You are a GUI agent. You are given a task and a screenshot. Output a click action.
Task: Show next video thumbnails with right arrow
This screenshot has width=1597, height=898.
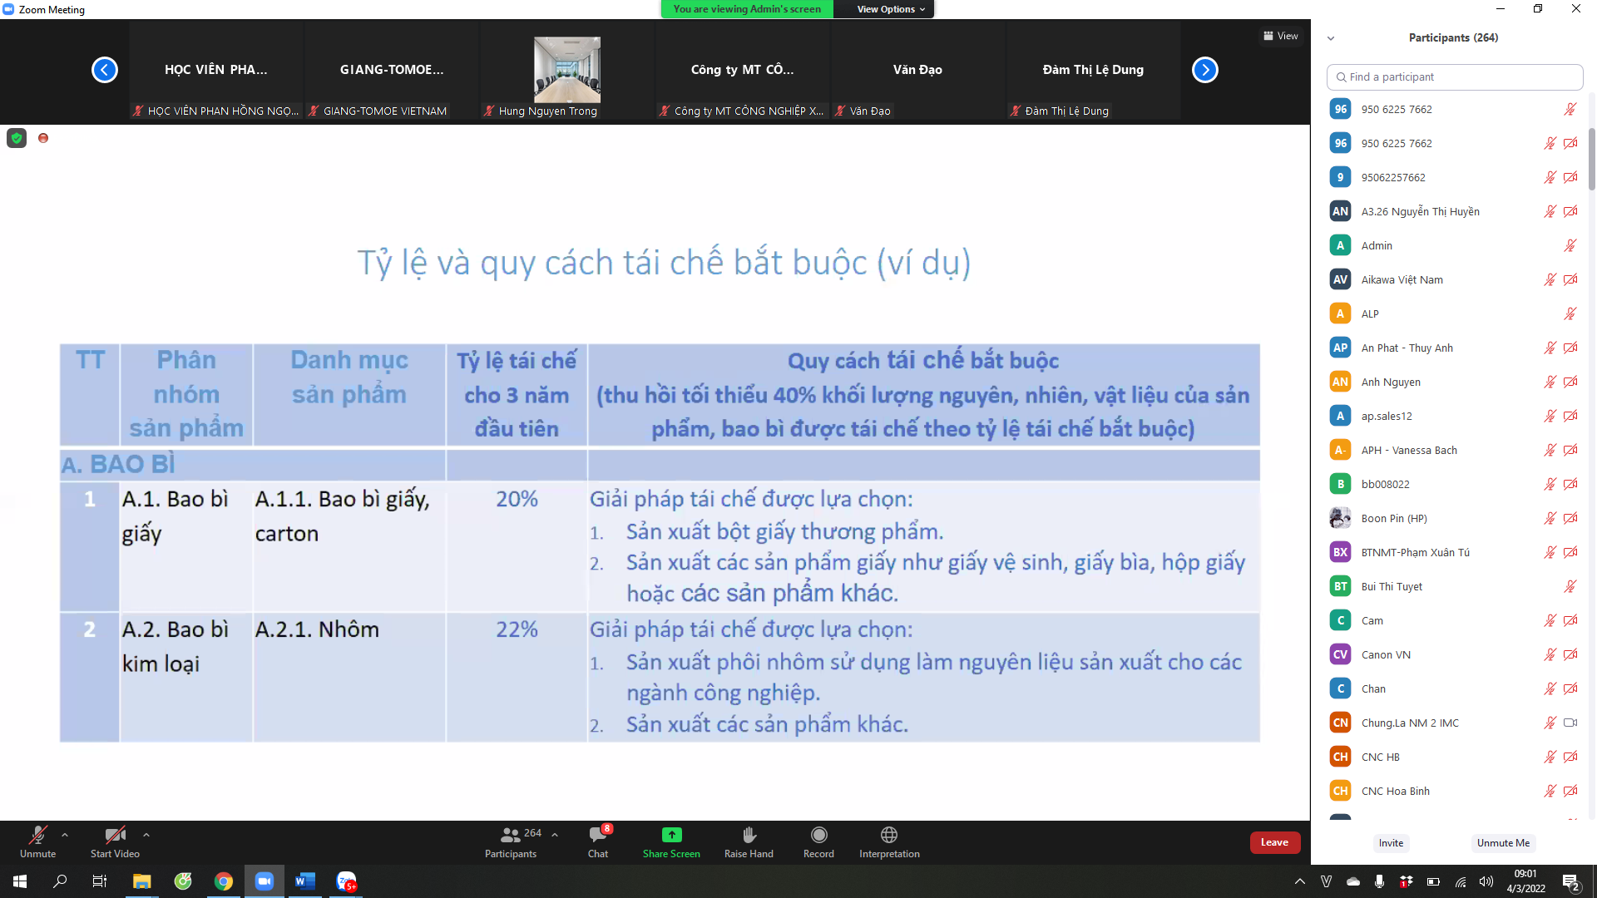pos(1204,70)
